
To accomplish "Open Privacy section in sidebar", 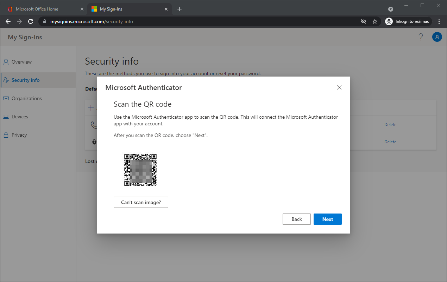I will 19,135.
